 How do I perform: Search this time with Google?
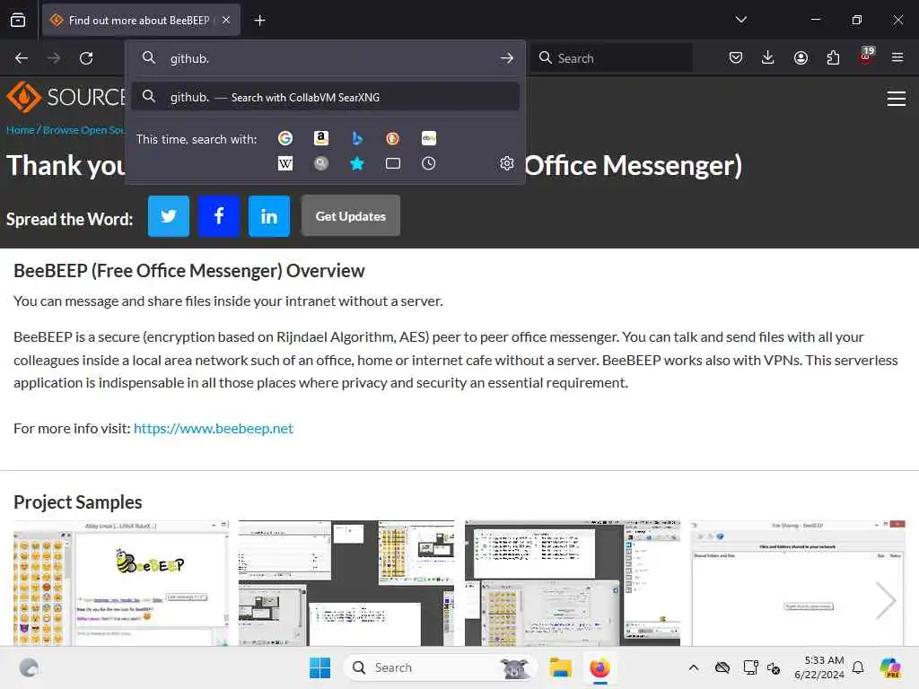(284, 138)
